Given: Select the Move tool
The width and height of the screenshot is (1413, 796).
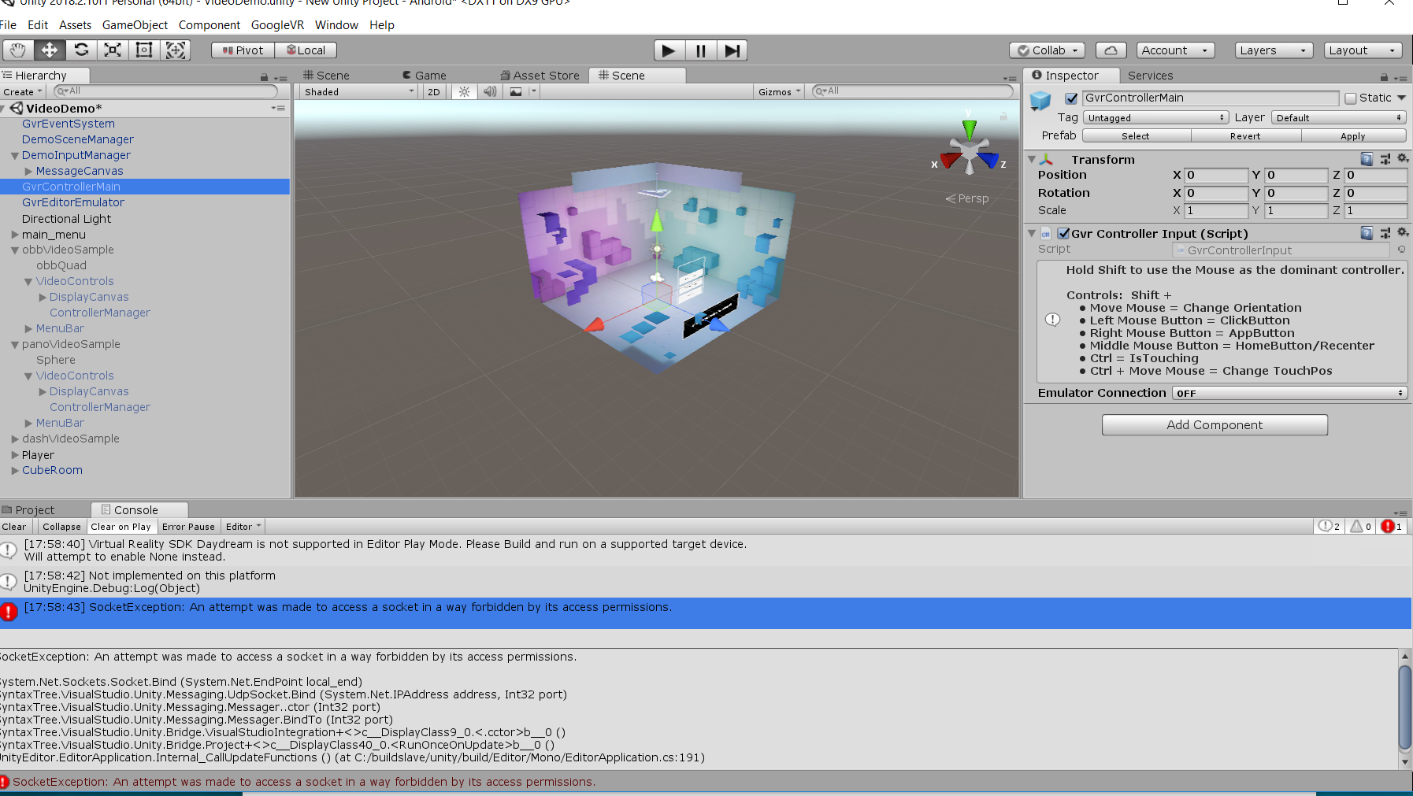Looking at the screenshot, I should [50, 50].
